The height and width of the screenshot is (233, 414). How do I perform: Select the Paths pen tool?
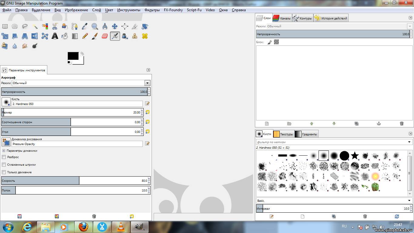click(x=75, y=26)
